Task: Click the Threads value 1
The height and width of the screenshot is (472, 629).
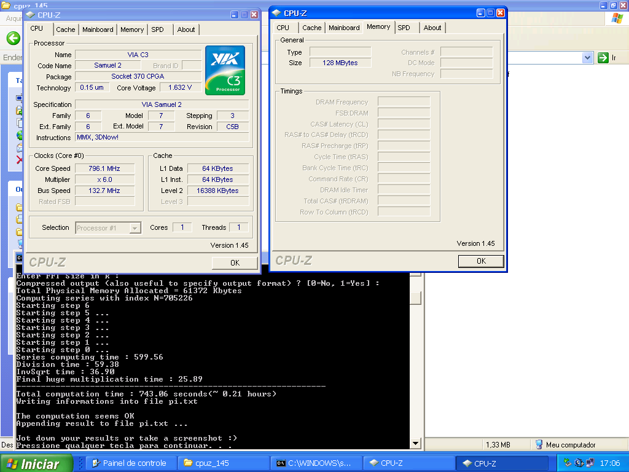Action: (239, 227)
